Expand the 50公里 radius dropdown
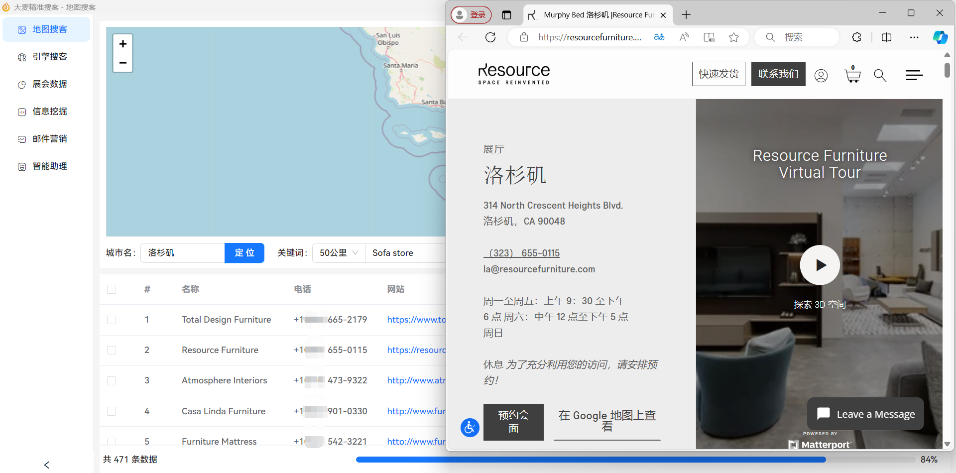 [x=339, y=253]
